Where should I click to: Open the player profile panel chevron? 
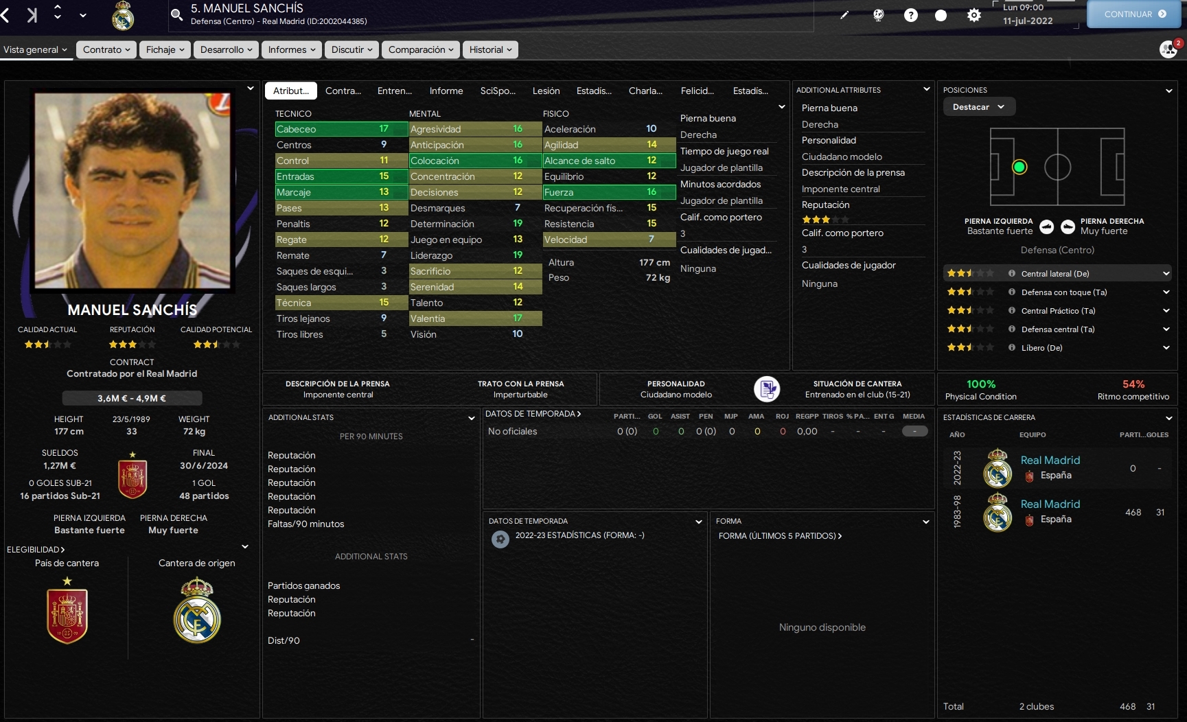[250, 89]
